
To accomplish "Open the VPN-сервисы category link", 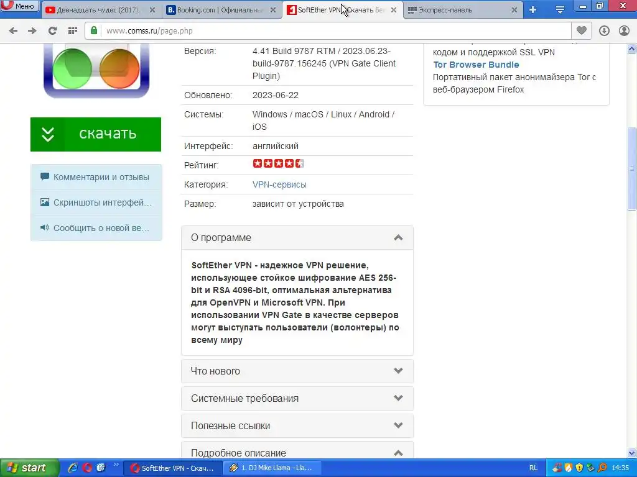I will 279,184.
